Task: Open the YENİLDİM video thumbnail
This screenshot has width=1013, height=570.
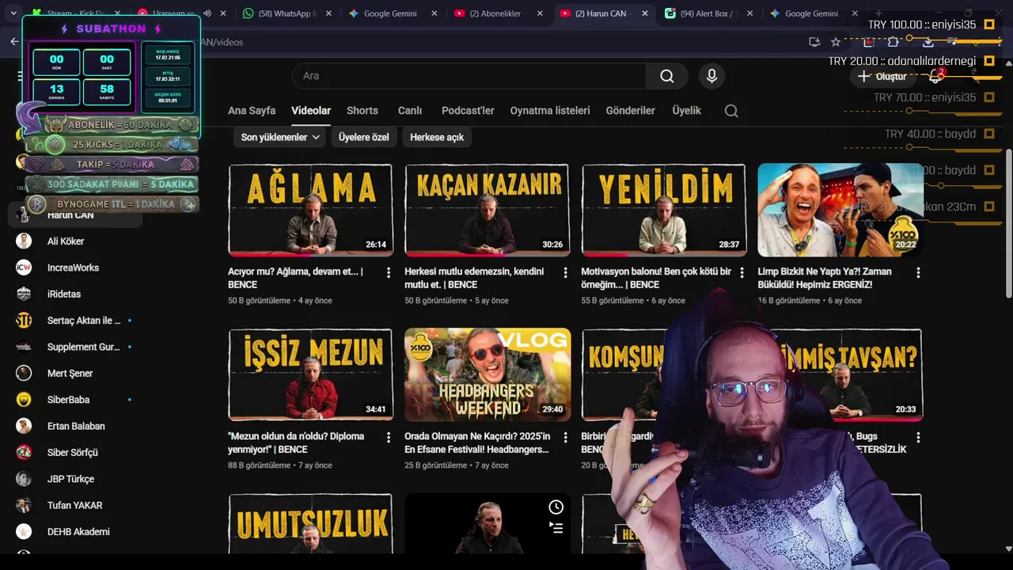Action: tap(663, 210)
